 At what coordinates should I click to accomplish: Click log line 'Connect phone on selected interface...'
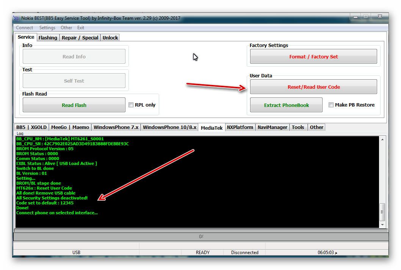[x=57, y=213]
